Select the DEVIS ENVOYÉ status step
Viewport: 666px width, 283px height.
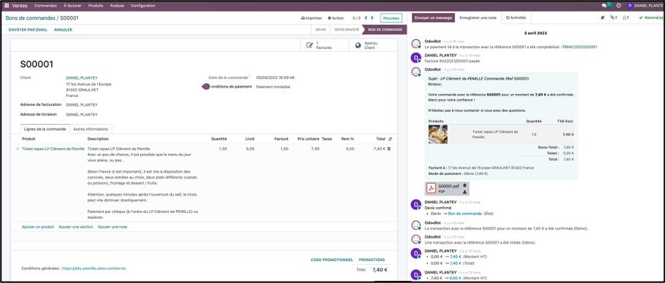pyautogui.click(x=347, y=30)
